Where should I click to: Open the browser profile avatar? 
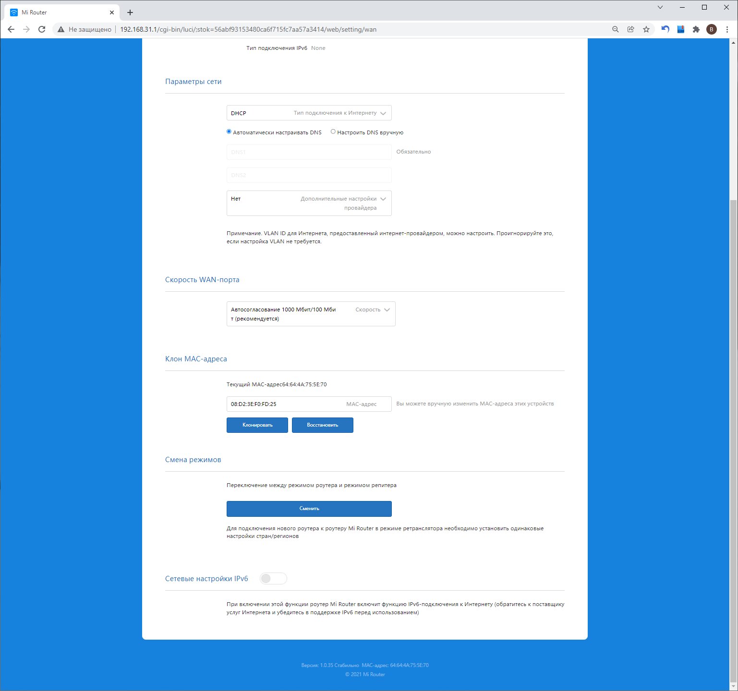point(712,29)
